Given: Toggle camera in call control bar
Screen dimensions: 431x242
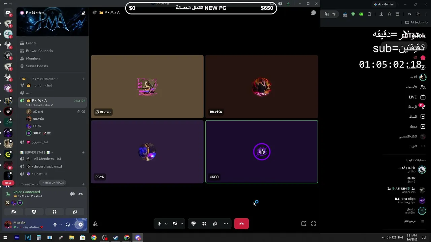Looking at the screenshot, I should click(x=175, y=224).
